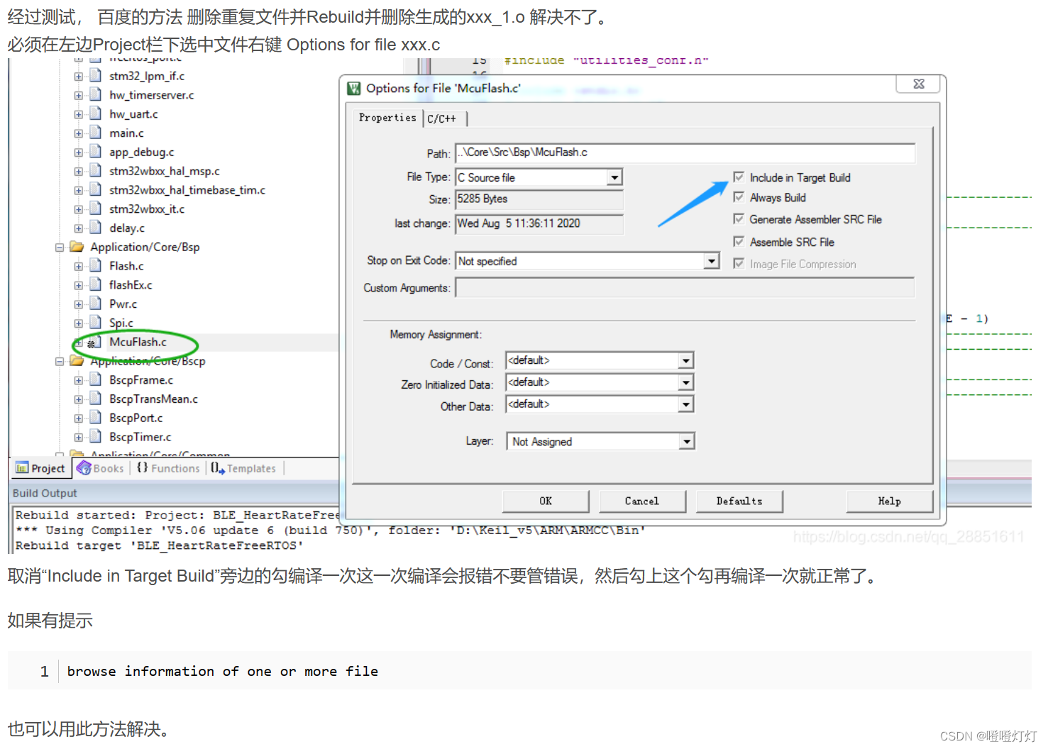Uncheck Include in Target Build
Screen dimensions: 1048x749
pos(739,177)
